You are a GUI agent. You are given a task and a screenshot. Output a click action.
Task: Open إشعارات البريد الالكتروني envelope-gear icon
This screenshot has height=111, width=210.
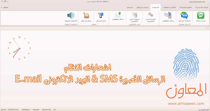134,17
